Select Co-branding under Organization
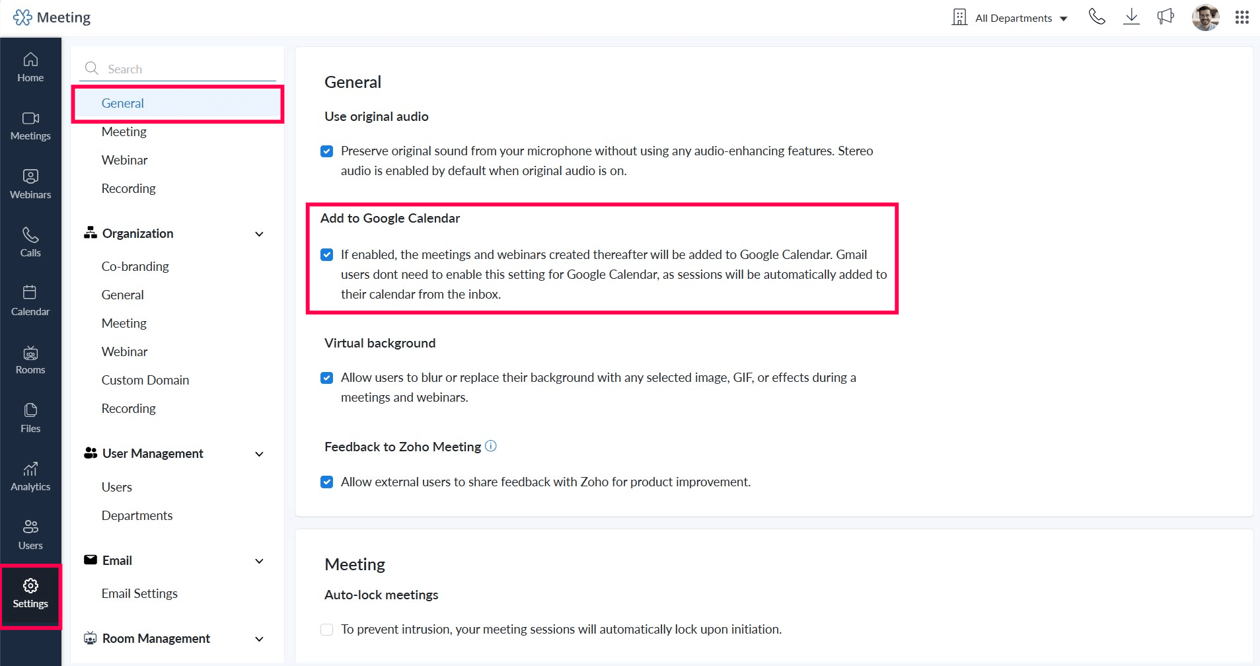This screenshot has width=1260, height=666. (135, 266)
